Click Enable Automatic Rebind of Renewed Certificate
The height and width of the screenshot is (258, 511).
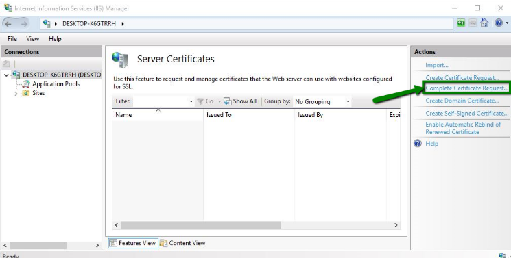pyautogui.click(x=463, y=128)
